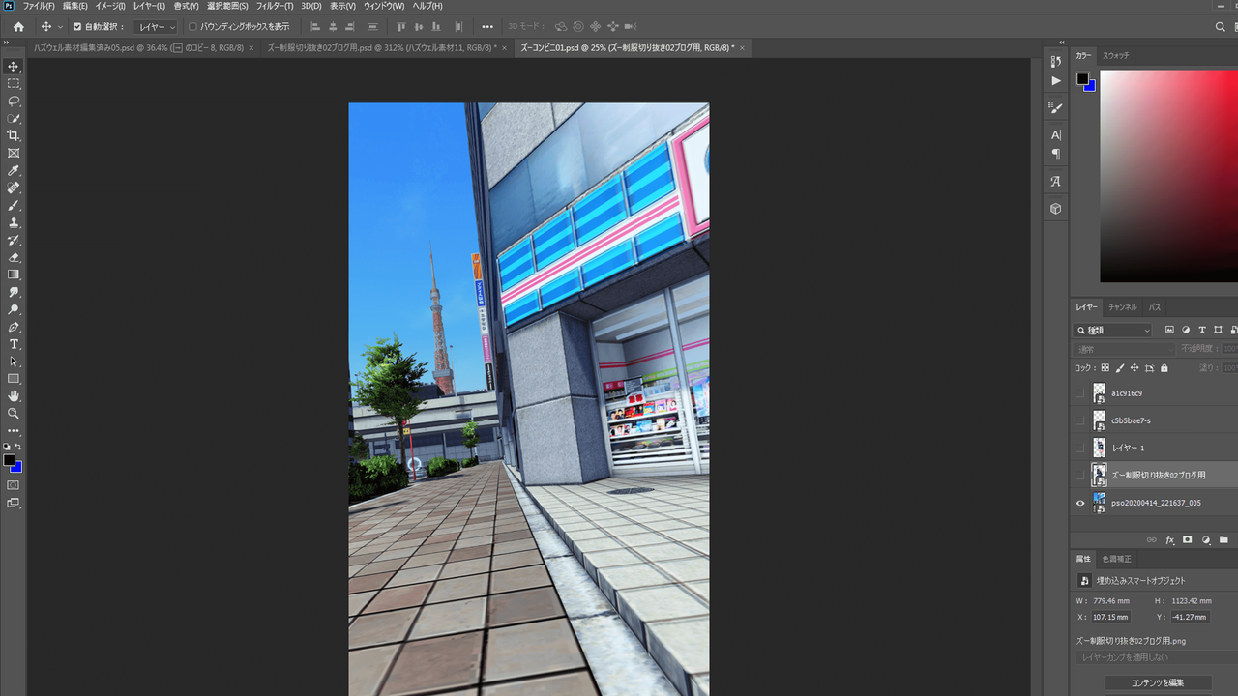Select the Dodge tool
Viewport: 1238px width, 696px height.
tap(14, 309)
